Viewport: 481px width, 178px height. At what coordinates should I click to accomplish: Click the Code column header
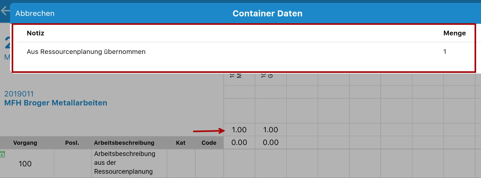(x=209, y=143)
